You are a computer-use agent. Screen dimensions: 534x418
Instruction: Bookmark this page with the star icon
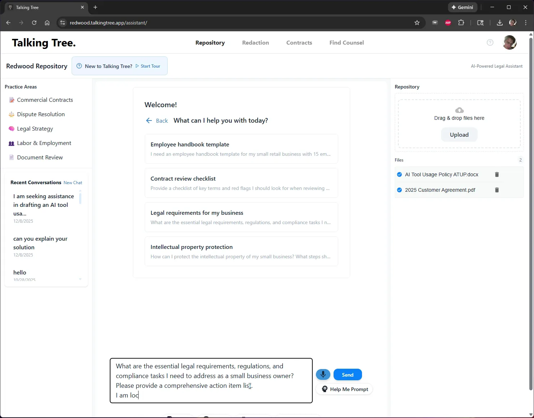[x=417, y=23]
